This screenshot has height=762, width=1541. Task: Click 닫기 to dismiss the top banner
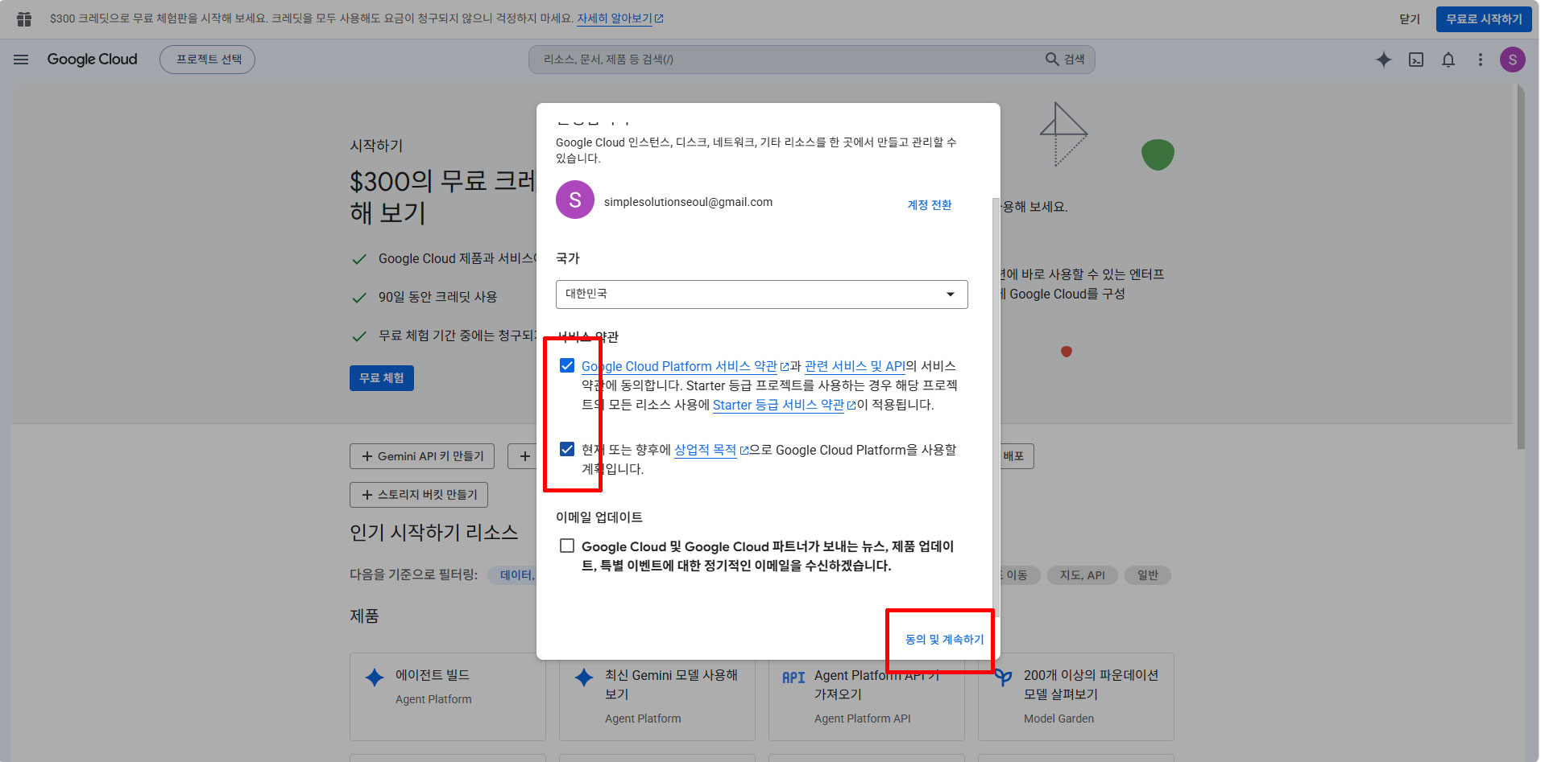[1410, 19]
